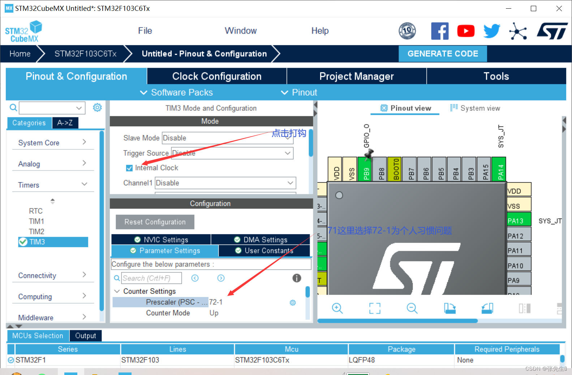572x375 pixels.
Task: Select pin PA14 on the chip
Action: 499,169
